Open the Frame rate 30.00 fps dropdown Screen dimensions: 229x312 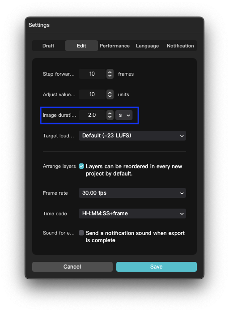[132, 193]
